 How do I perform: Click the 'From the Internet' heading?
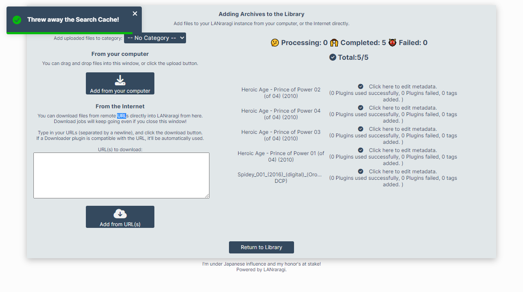[x=120, y=106]
